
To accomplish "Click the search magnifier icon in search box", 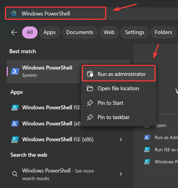I will coord(14,14).
